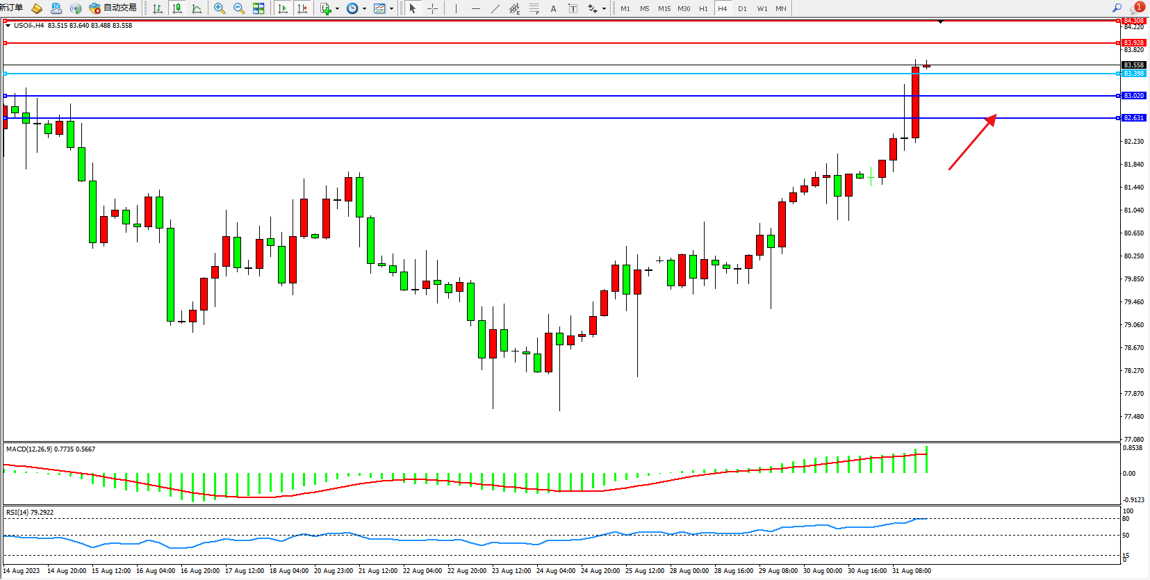1150x580 pixels.
Task: Open search with the magnifier icon
Action: (1117, 8)
